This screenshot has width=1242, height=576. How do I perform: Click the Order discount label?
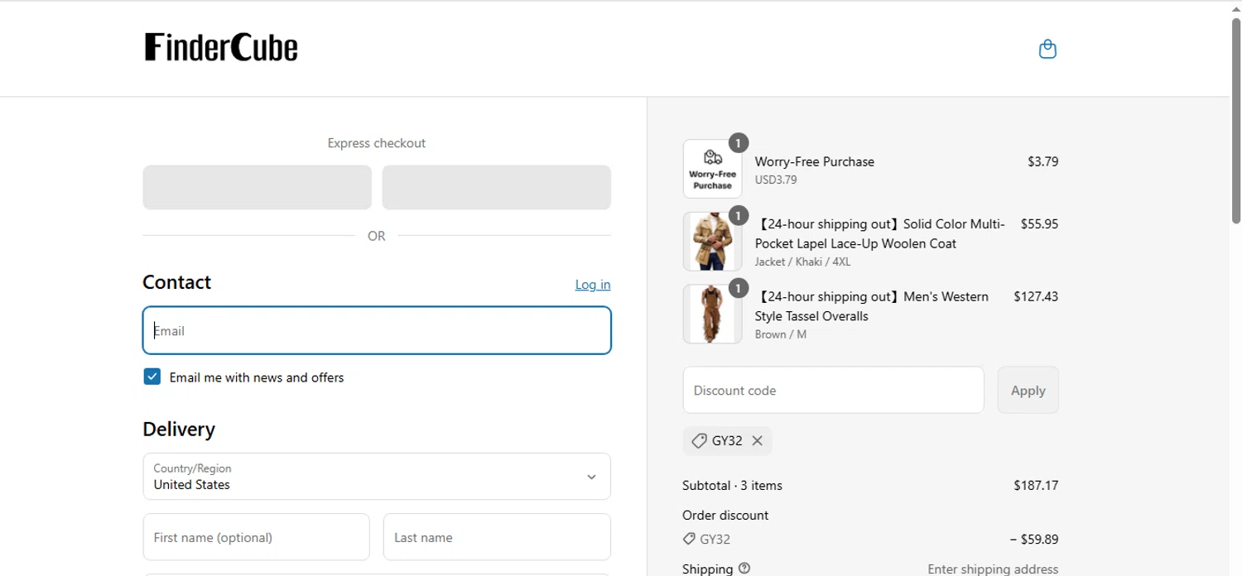[725, 515]
